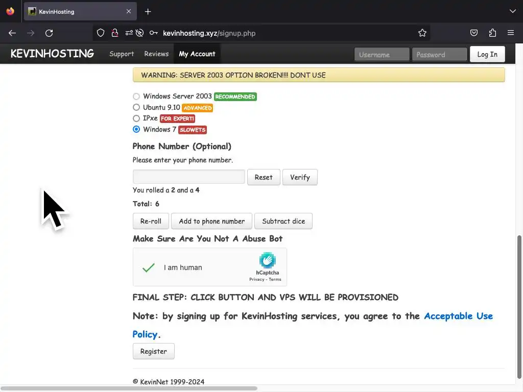Click the Register button

(x=153, y=351)
